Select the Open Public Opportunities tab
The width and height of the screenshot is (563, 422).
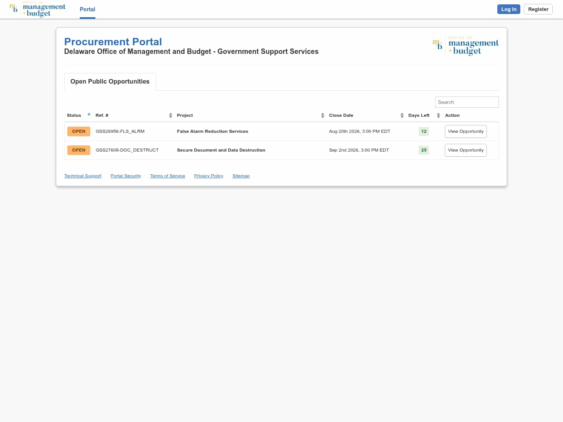click(110, 82)
